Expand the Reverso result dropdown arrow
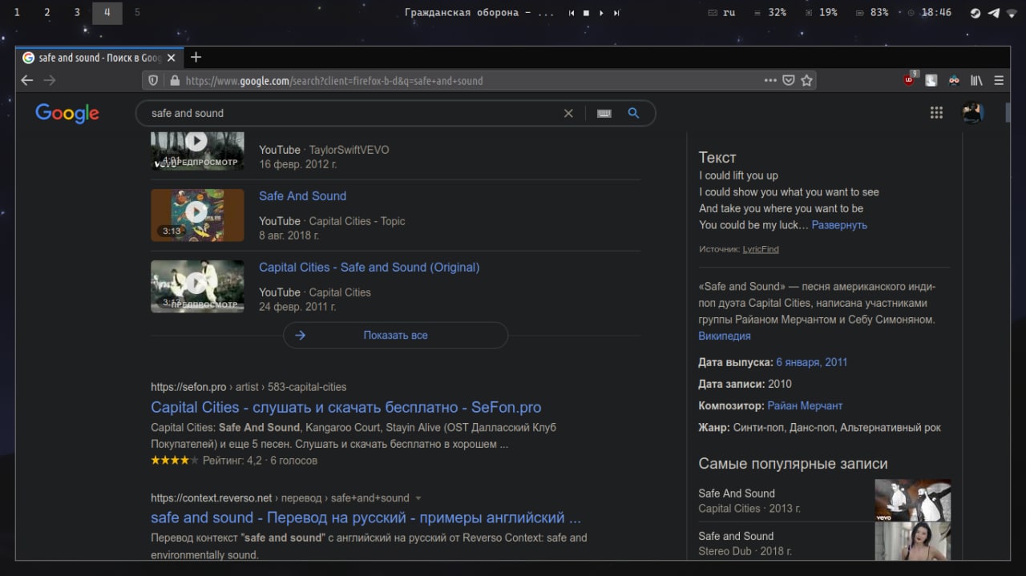The image size is (1026, 576). click(x=418, y=498)
